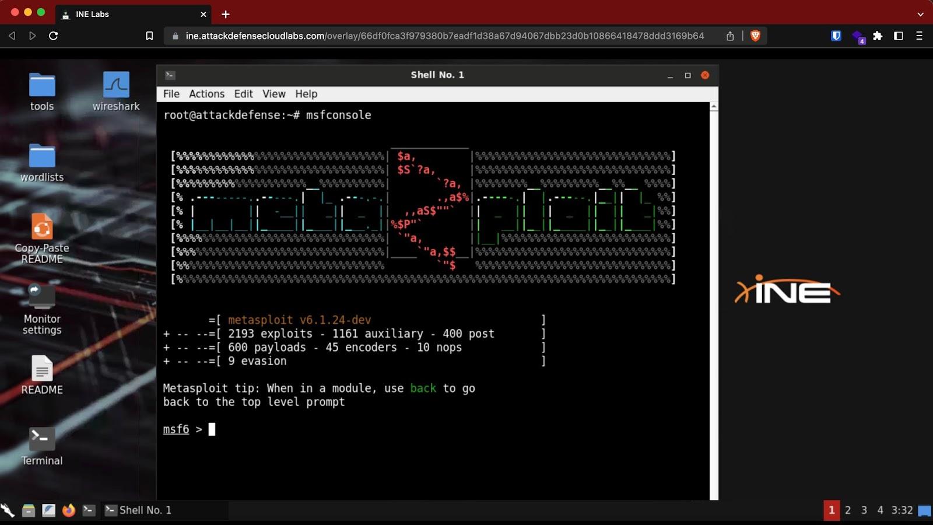Toggle the browser sidebar panel
This screenshot has height=525, width=933.
[x=899, y=36]
